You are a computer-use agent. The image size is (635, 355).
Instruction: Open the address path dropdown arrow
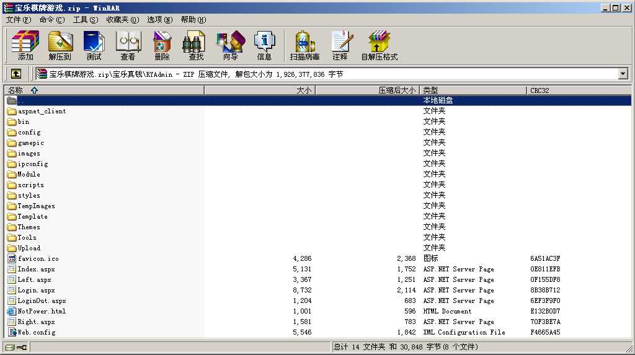tap(623, 74)
